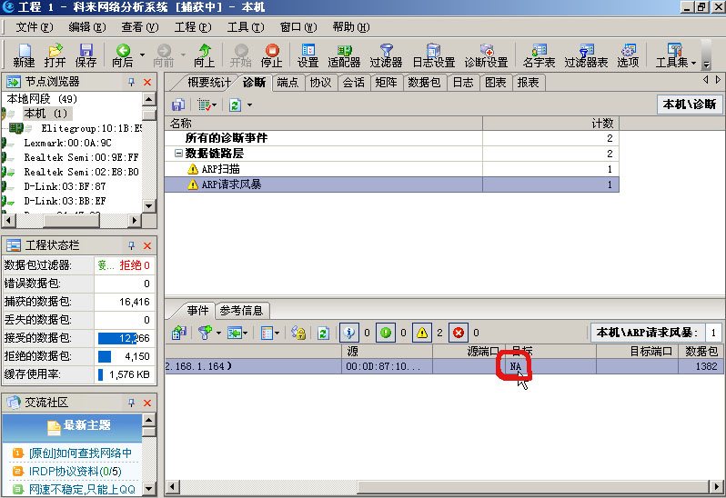
Task: Stop the capture with 停止 button
Action: (271, 55)
